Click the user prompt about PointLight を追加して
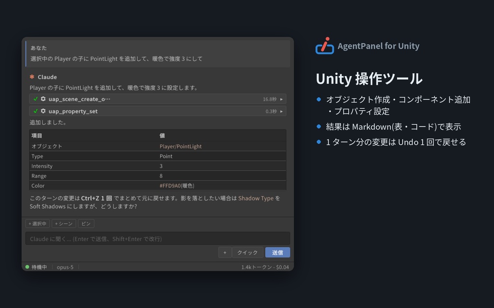The image size is (494, 308). (116, 59)
